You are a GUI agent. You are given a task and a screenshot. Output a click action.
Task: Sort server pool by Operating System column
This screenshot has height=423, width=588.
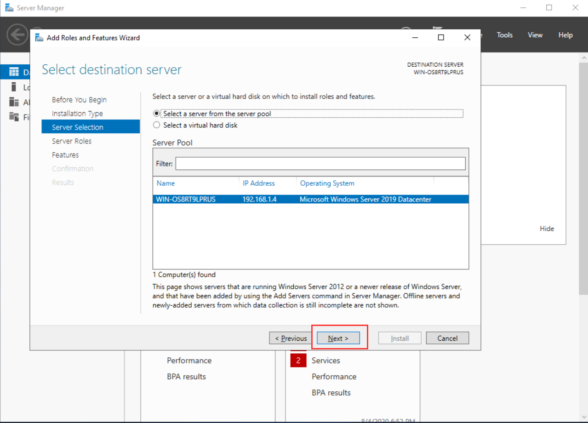pos(327,183)
